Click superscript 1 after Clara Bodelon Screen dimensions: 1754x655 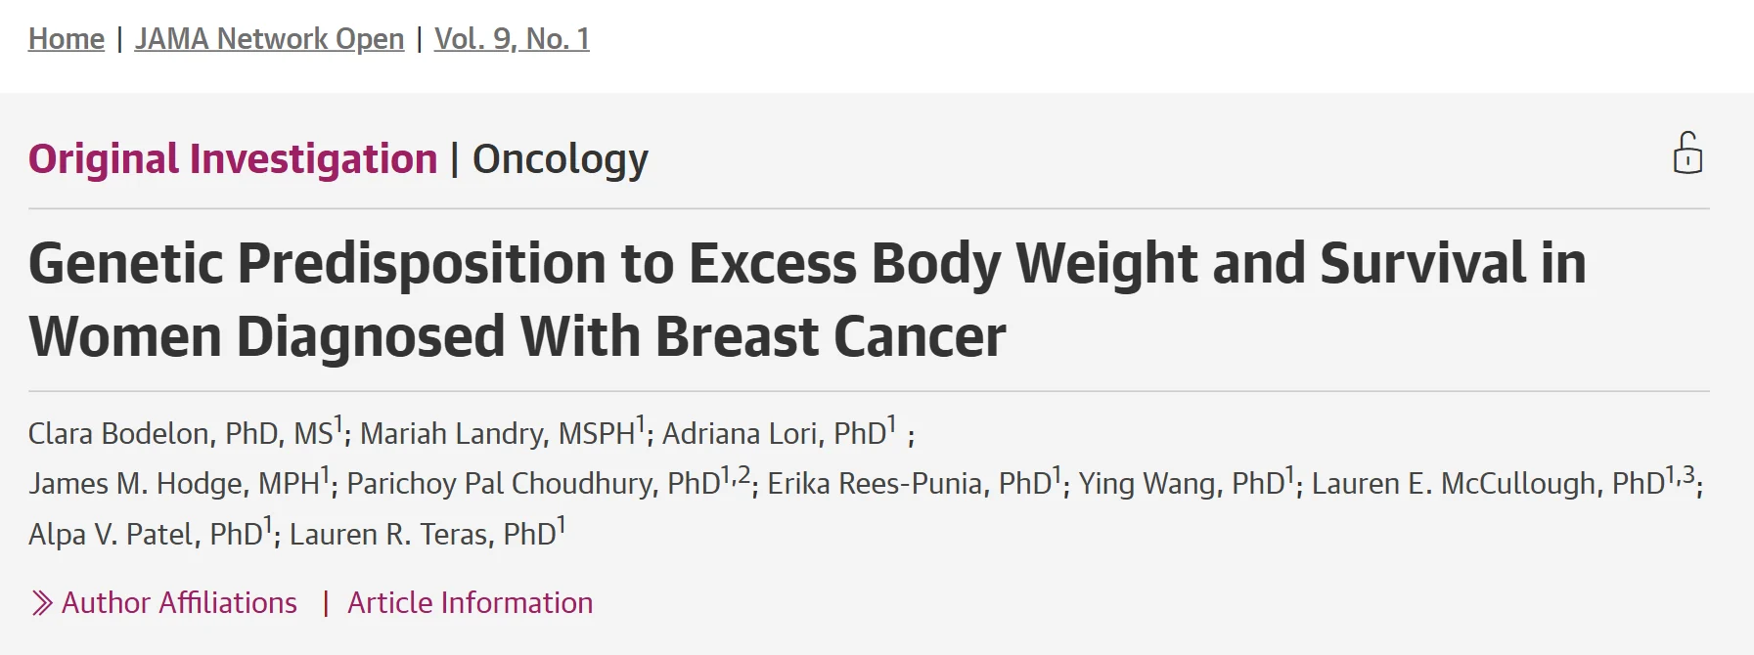337,422
